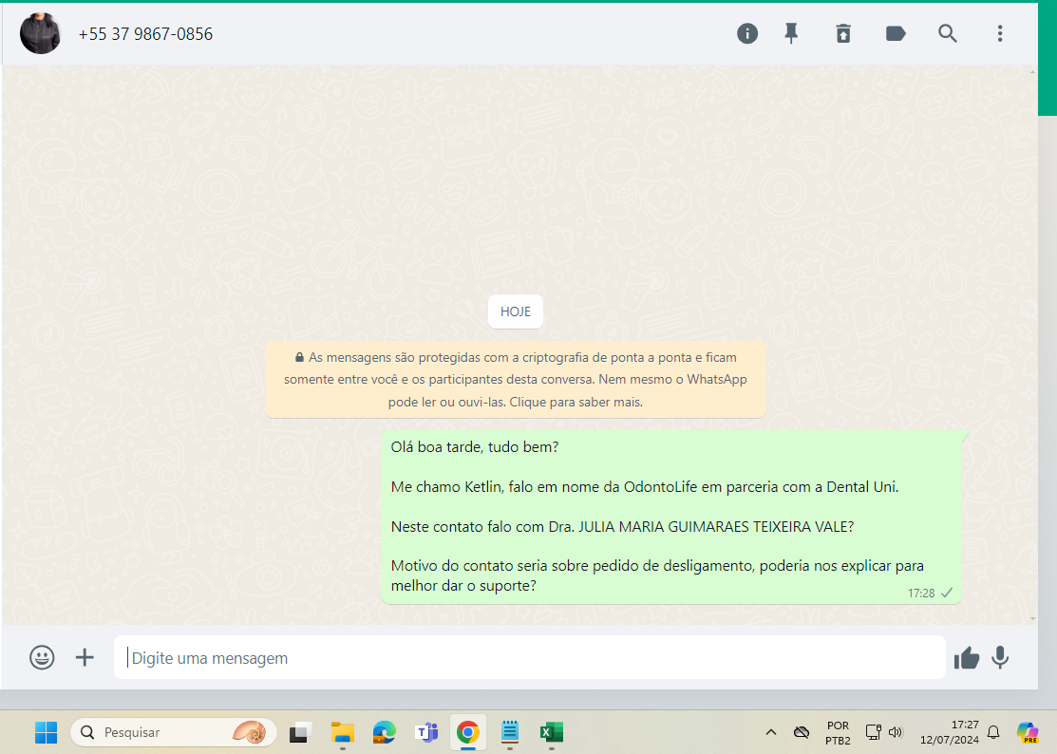Launch Copilot preview from taskbar
1057x754 pixels.
click(1028, 732)
